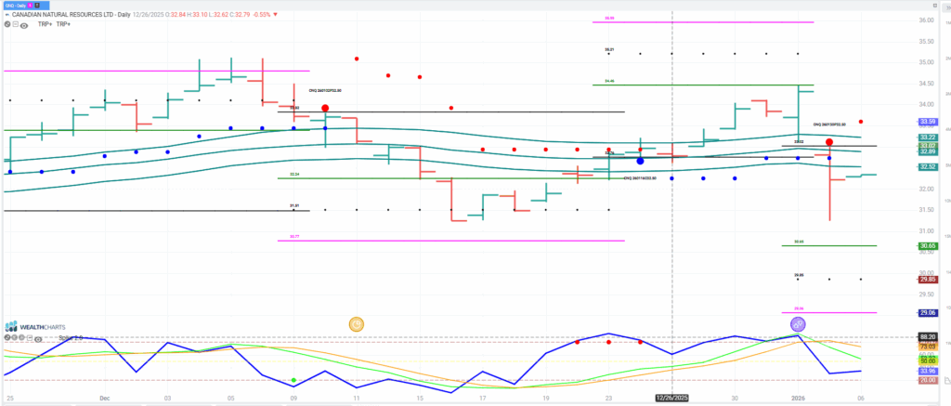The image size is (951, 406).
Task: Click the disable circle icon beside TRP+
Action: [x=7, y=24]
